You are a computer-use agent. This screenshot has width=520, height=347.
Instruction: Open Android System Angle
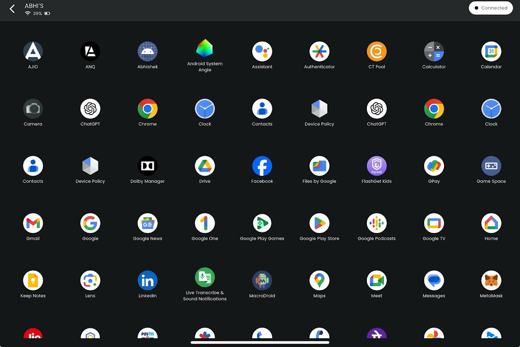click(205, 49)
